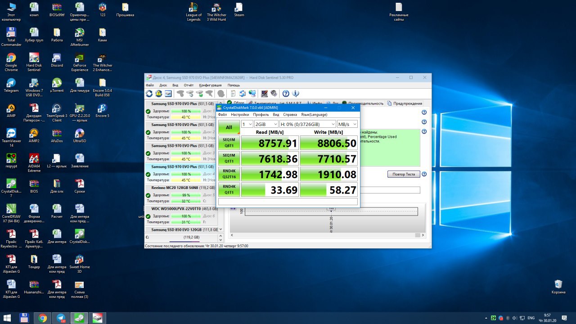This screenshot has width=576, height=324.
Task: Open Профиль menu in CrystalDiskMark
Action: (x=261, y=115)
